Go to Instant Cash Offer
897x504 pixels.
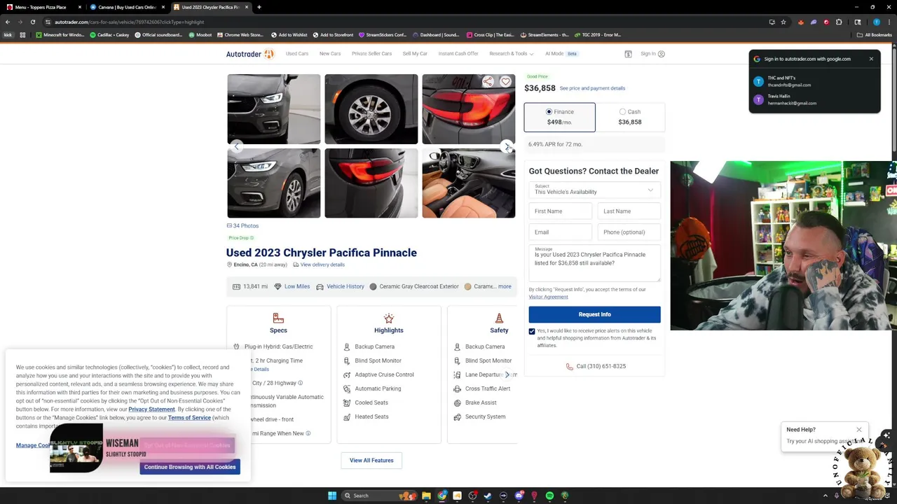[458, 54]
